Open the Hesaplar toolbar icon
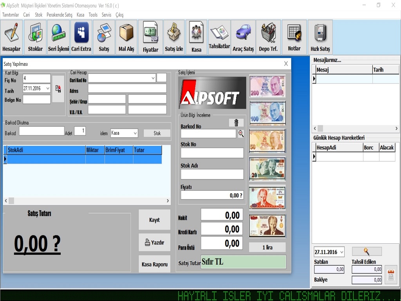The image size is (401, 301). (11, 37)
